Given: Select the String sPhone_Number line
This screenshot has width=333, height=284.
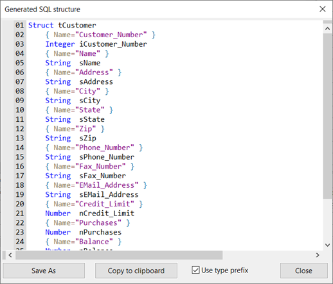Looking at the screenshot, I should 89,157.
